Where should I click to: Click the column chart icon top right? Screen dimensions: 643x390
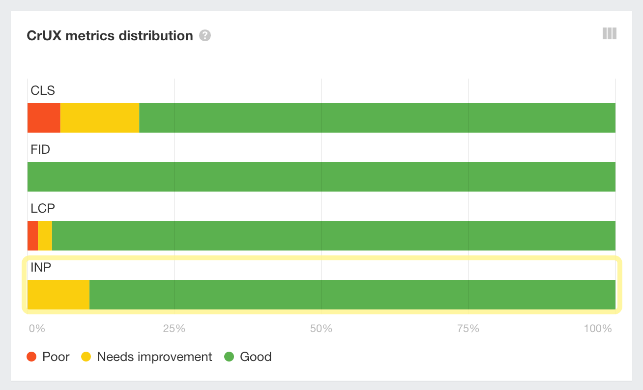point(609,33)
